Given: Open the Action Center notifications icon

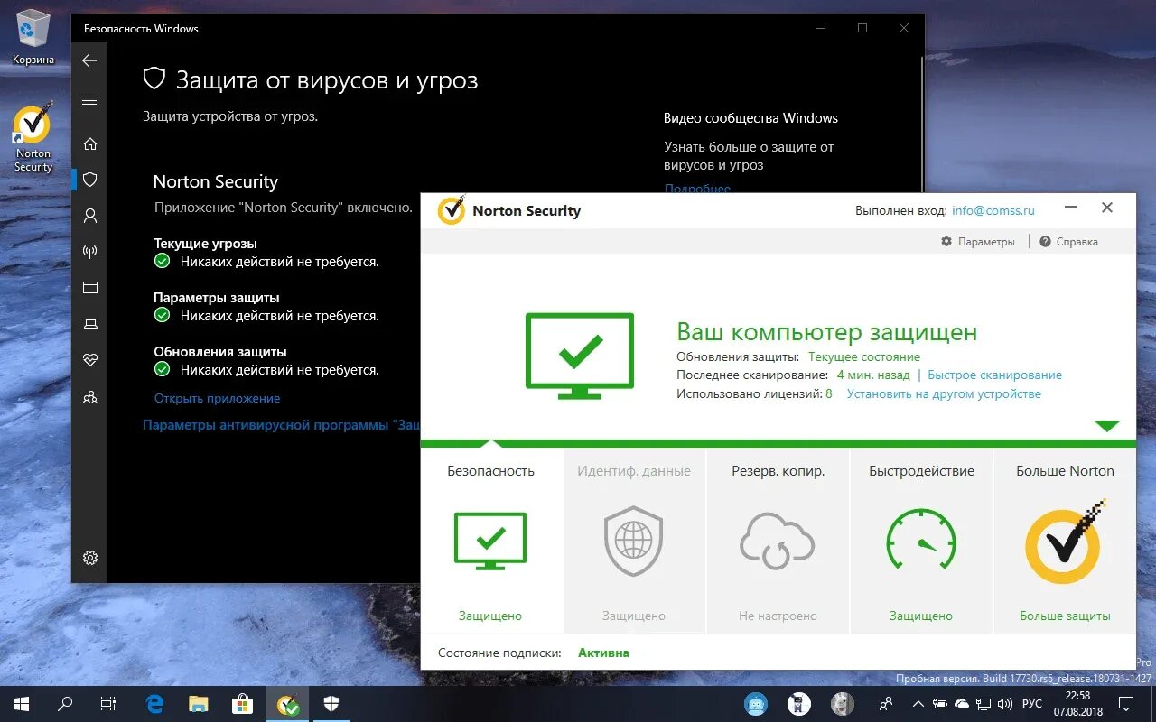Looking at the screenshot, I should [1126, 704].
